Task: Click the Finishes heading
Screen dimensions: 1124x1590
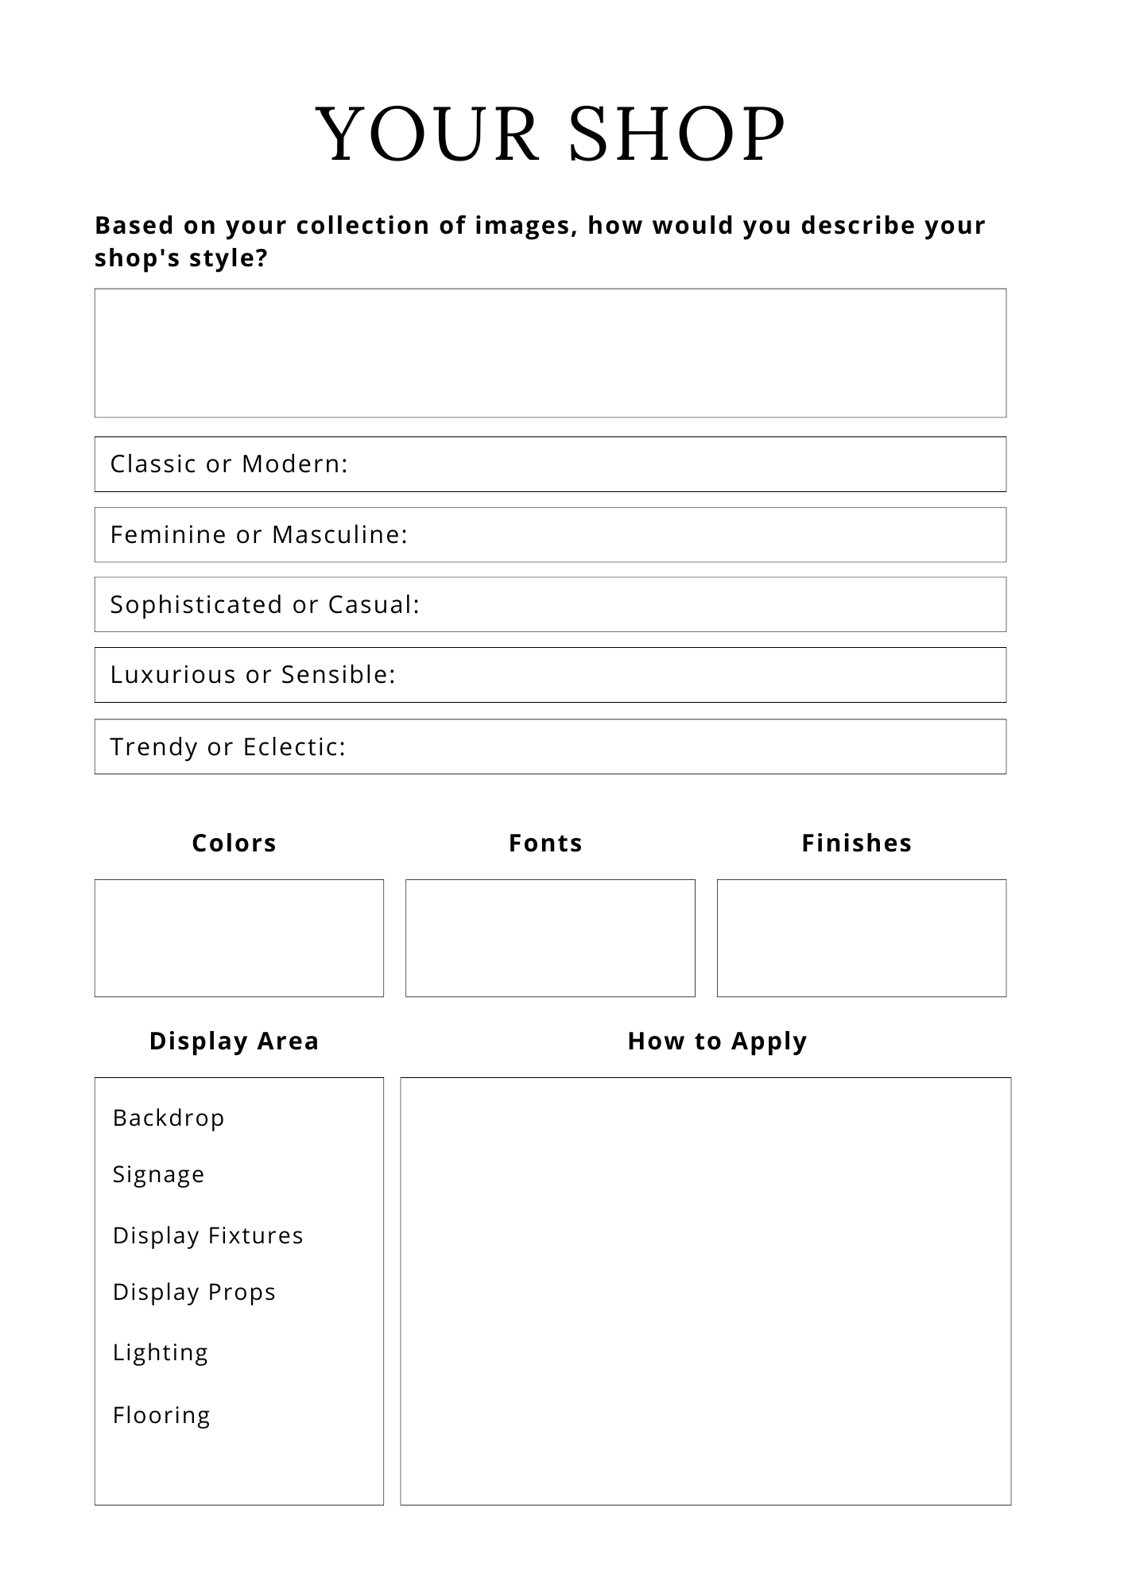Action: pos(856,843)
